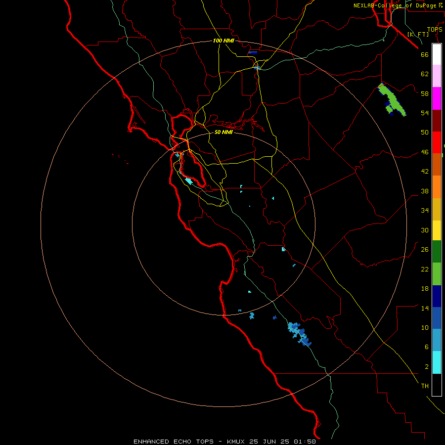Click the "50 NMI" range ring label
The width and height of the screenshot is (445, 445).
click(223, 132)
